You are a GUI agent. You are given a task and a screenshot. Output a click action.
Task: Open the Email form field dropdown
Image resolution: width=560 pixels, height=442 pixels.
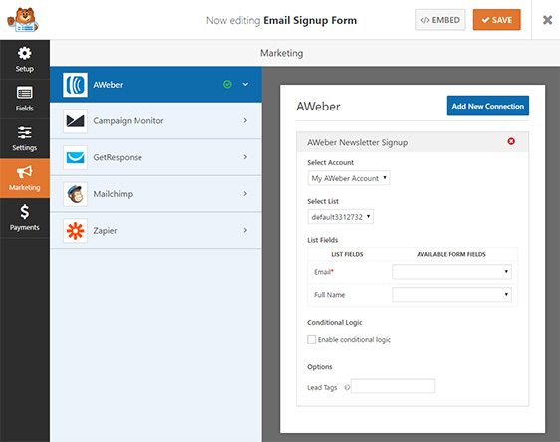(x=451, y=272)
